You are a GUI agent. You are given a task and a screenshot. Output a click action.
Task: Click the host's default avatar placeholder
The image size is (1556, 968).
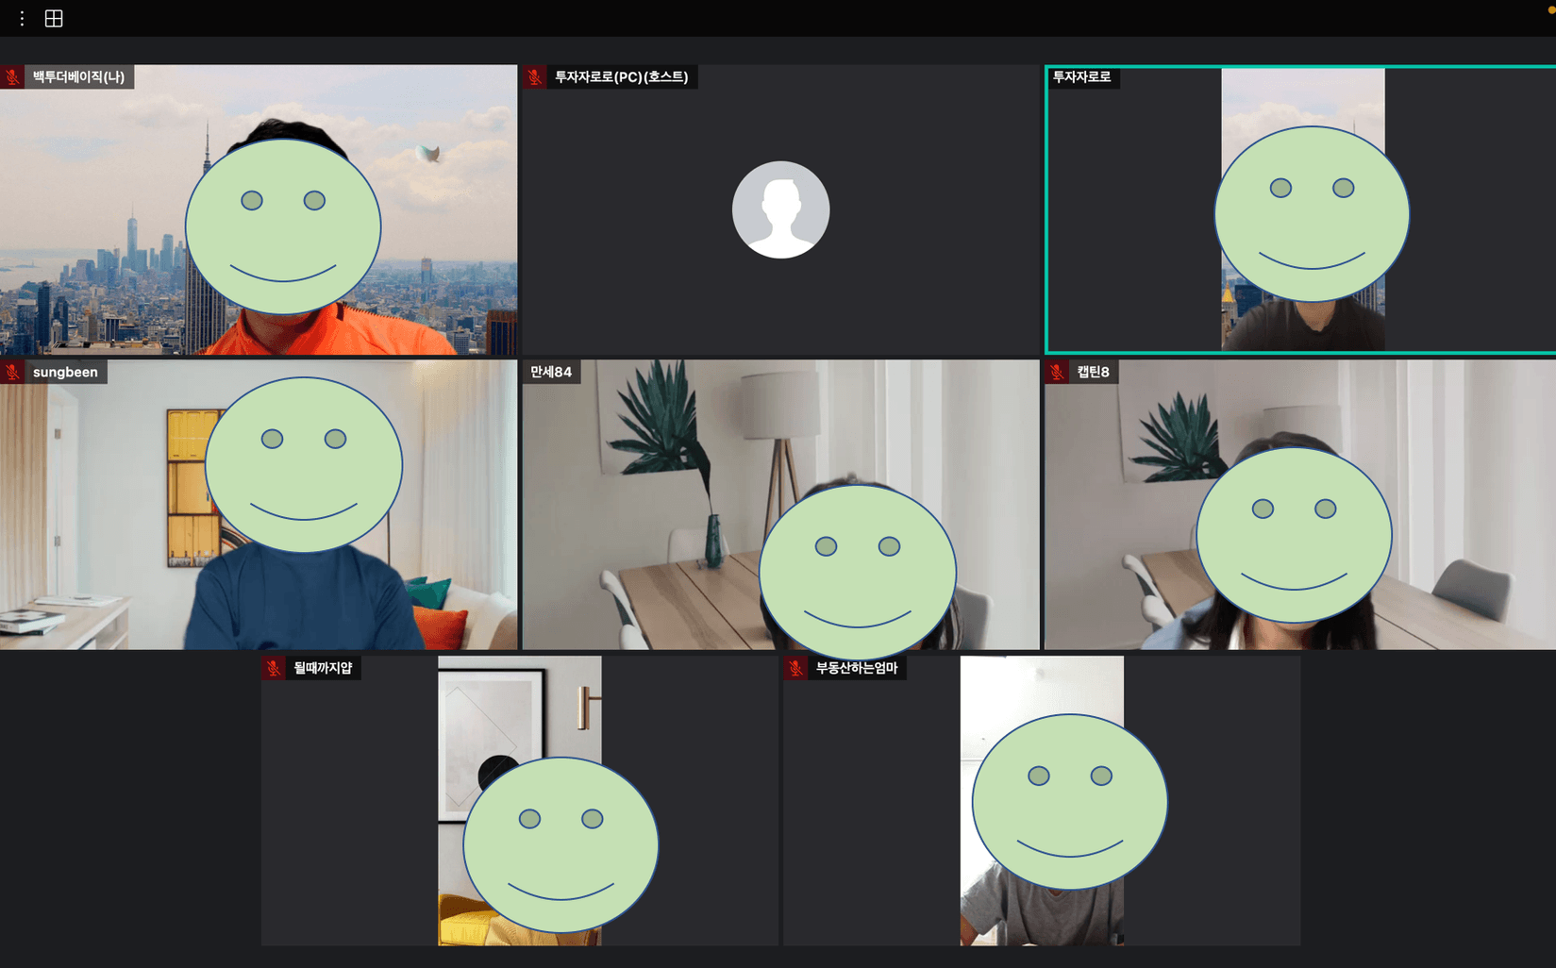coord(780,209)
